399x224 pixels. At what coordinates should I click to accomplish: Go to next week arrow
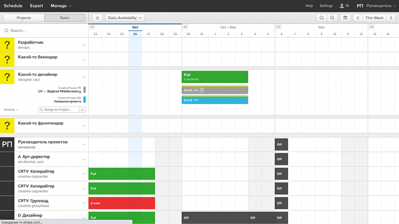[391, 18]
